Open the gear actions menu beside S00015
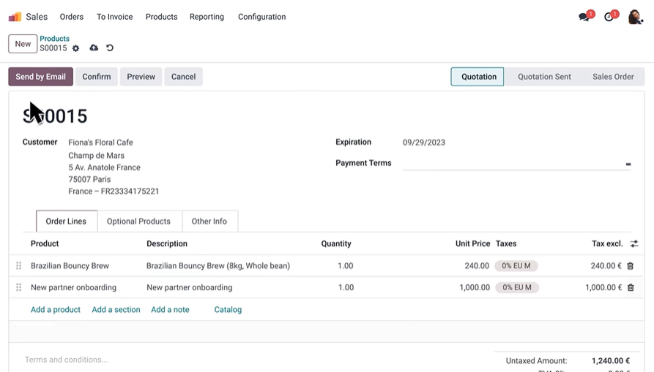Viewport: 654px width, 372px height. tap(75, 48)
